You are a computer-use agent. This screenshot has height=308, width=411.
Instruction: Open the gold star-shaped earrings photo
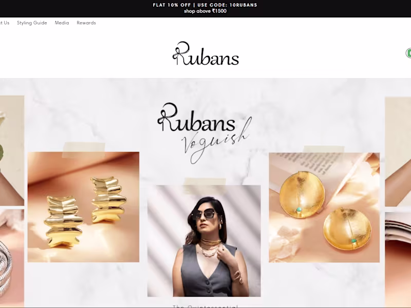pos(83,207)
